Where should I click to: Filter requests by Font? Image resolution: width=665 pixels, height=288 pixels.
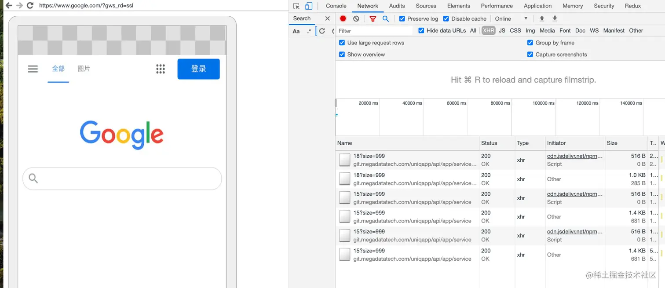pyautogui.click(x=565, y=30)
